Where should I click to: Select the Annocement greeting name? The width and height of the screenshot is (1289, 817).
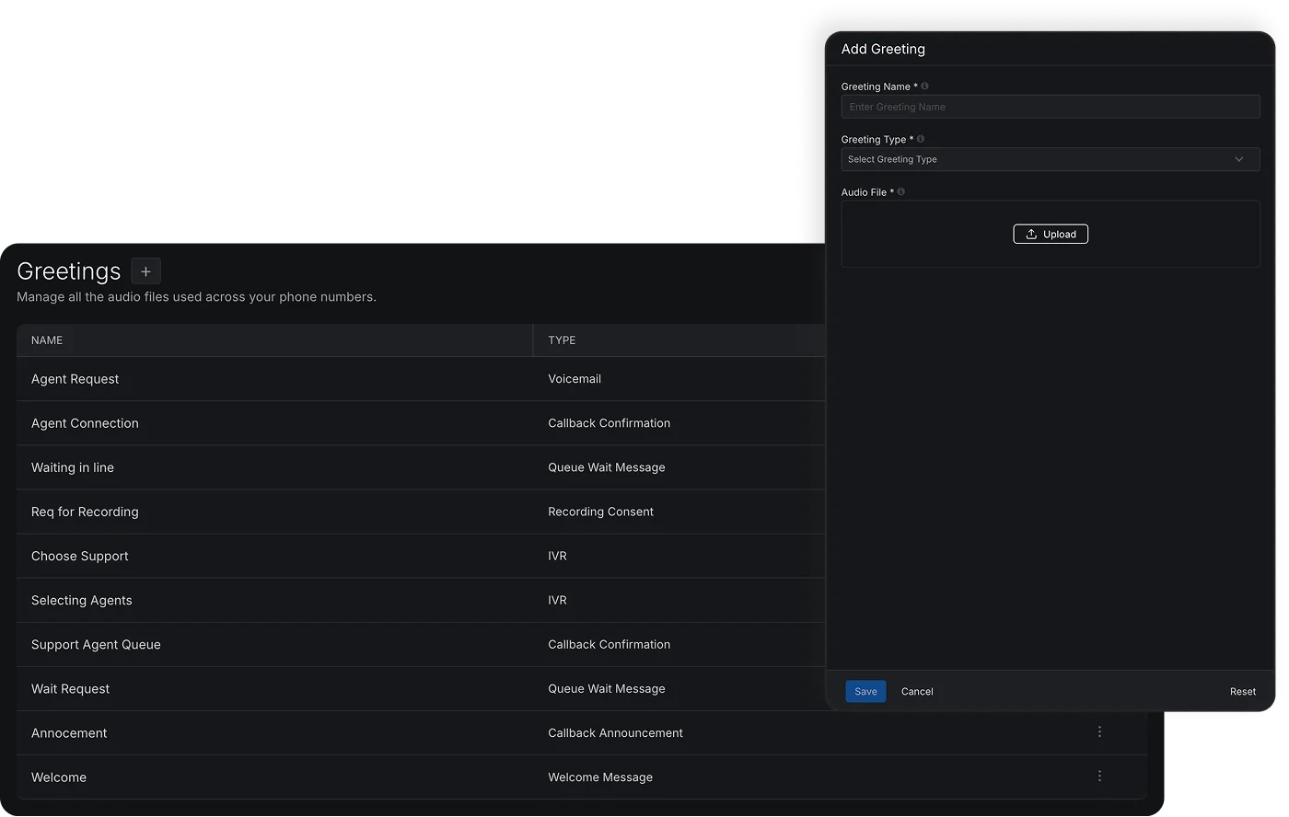(69, 733)
